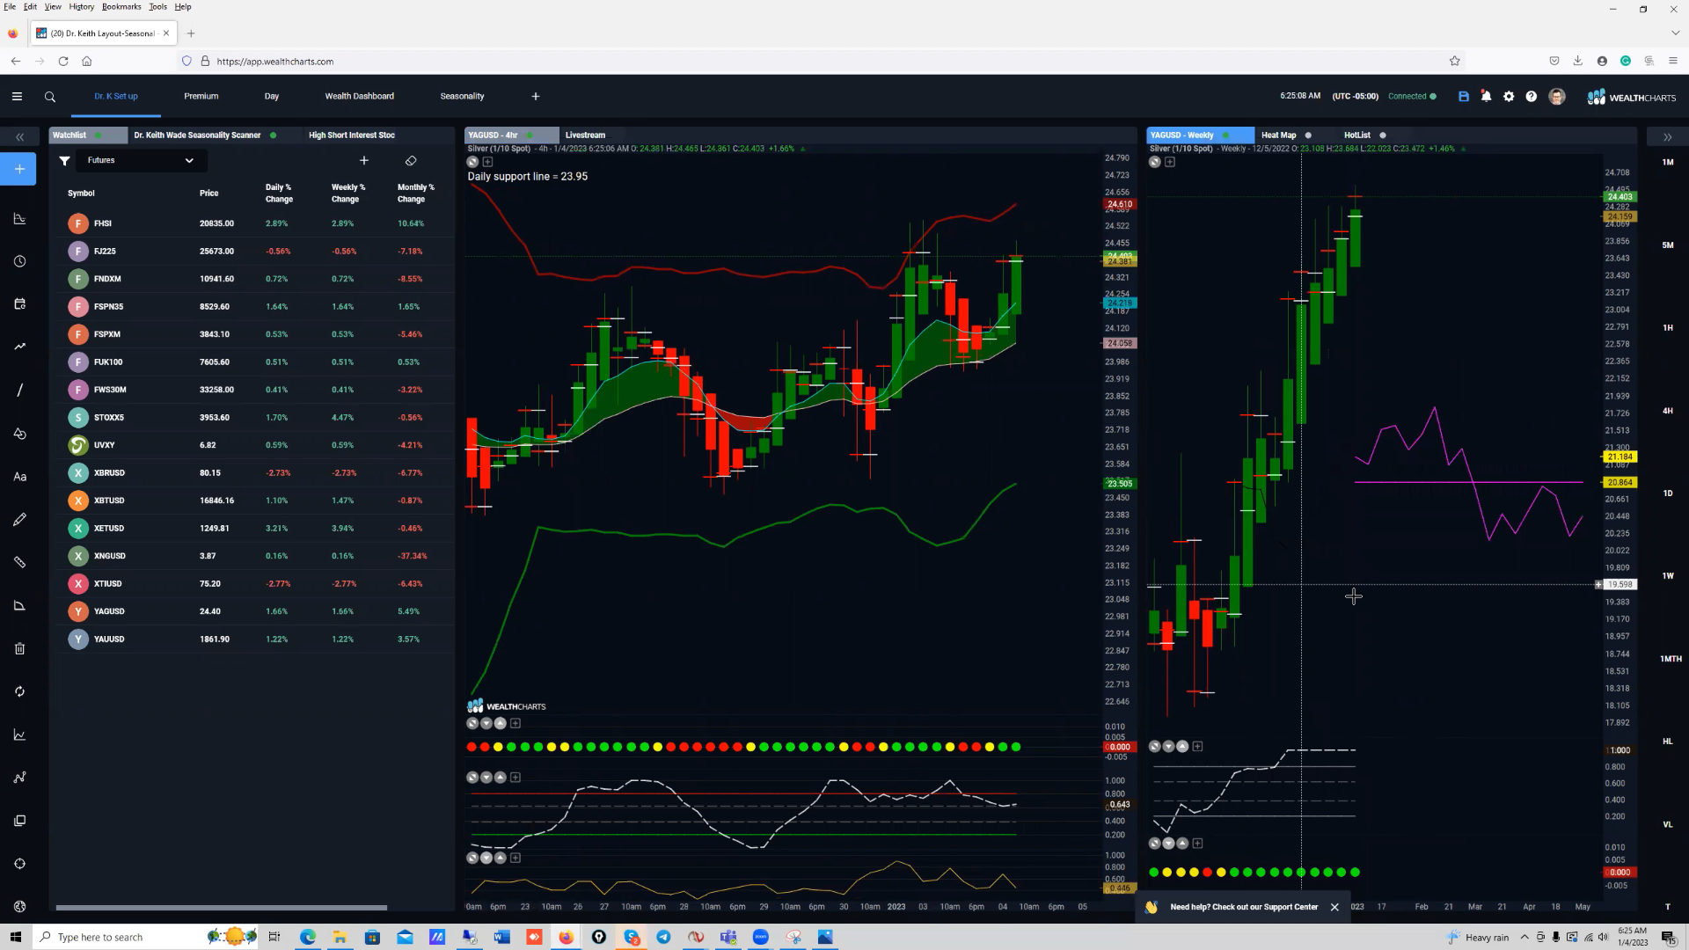
Task: Open the Windows Start menu
Action: click(15, 937)
